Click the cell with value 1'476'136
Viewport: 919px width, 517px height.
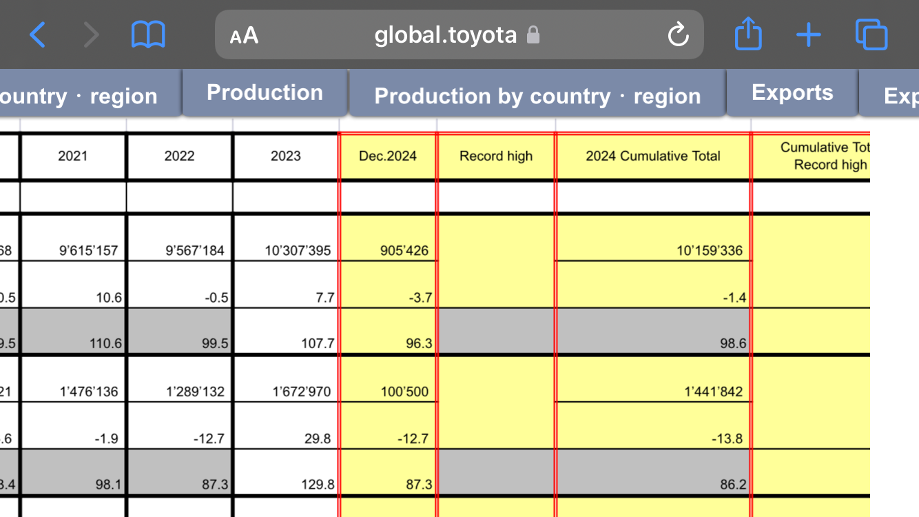(x=72, y=379)
